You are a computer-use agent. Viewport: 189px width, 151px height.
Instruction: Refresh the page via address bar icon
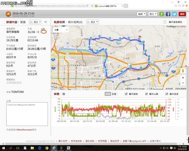tap(92, 6)
